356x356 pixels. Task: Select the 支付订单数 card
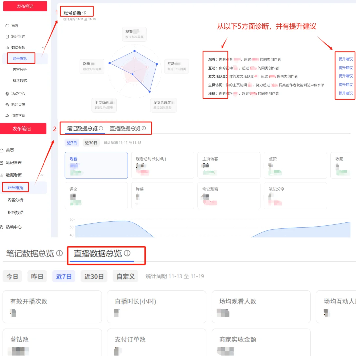point(157,342)
